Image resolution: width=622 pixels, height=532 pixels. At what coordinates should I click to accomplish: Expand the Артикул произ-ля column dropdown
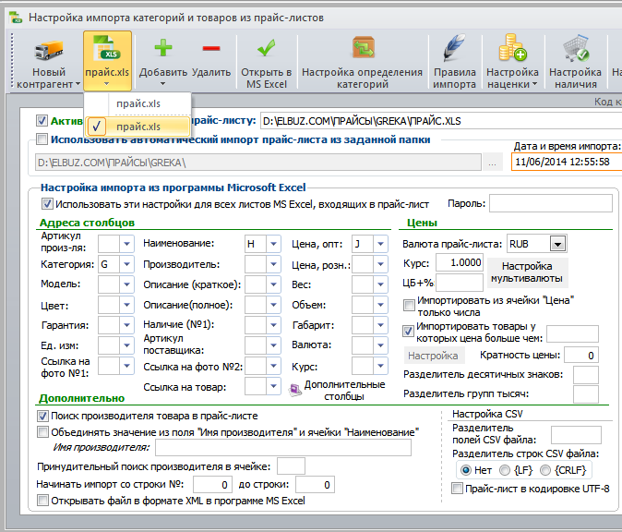(x=126, y=243)
